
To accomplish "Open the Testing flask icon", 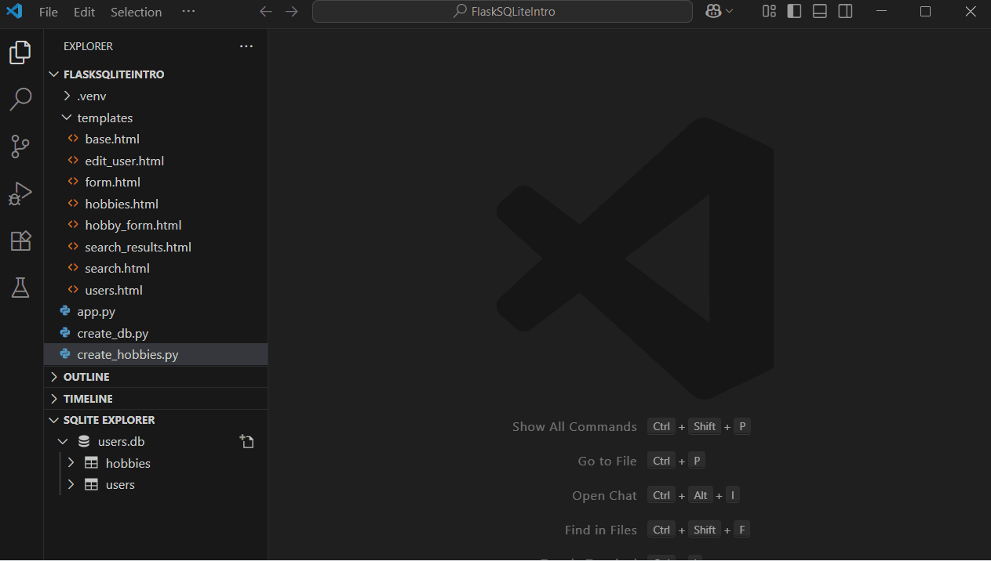I will (x=20, y=288).
